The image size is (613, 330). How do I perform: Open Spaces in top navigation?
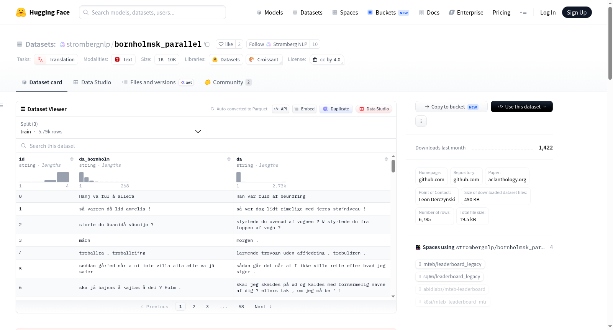345,12
